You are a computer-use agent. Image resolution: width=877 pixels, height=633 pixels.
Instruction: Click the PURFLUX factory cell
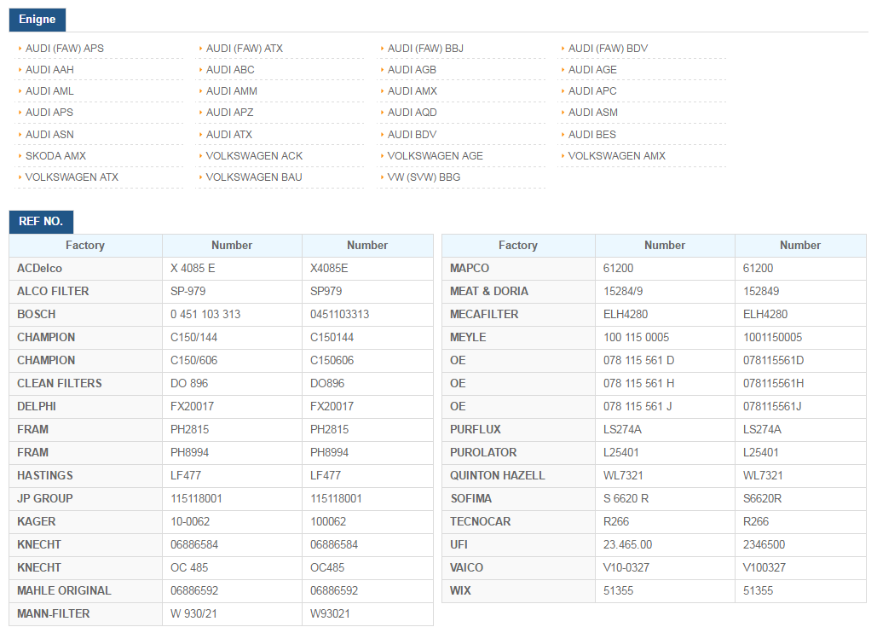[518, 429]
